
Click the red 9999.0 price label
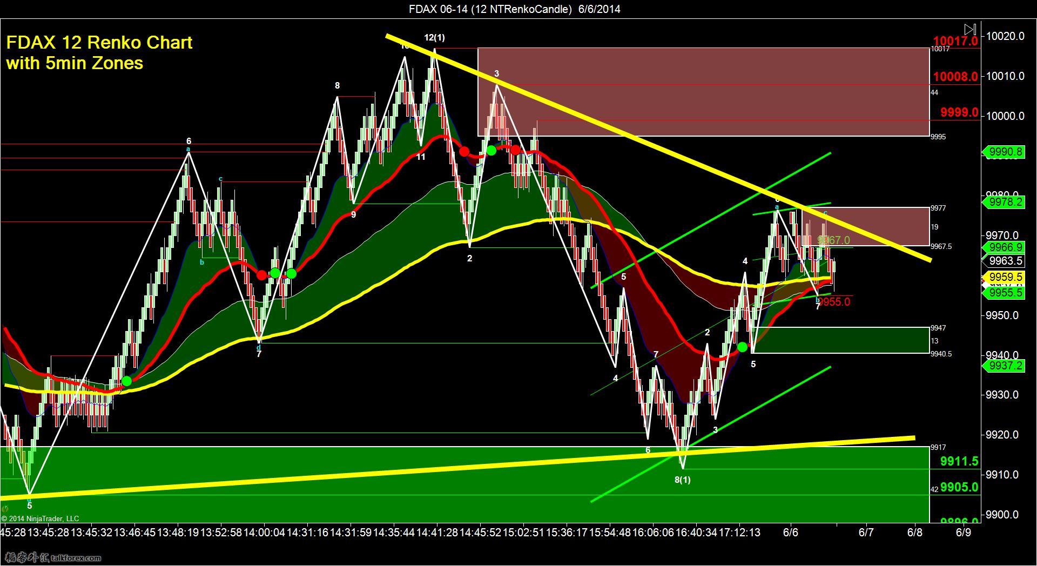959,112
